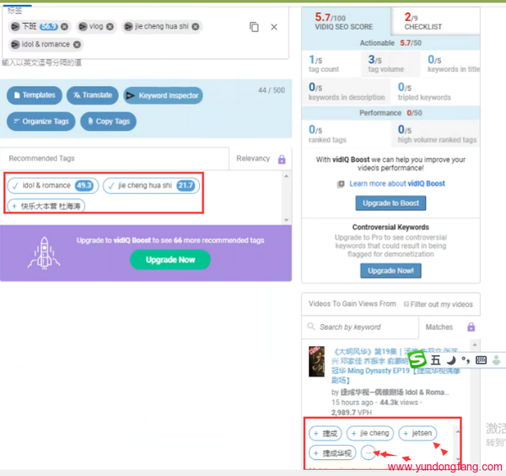The height and width of the screenshot is (476, 506).
Task: Click Copy Tags button
Action: (x=108, y=122)
